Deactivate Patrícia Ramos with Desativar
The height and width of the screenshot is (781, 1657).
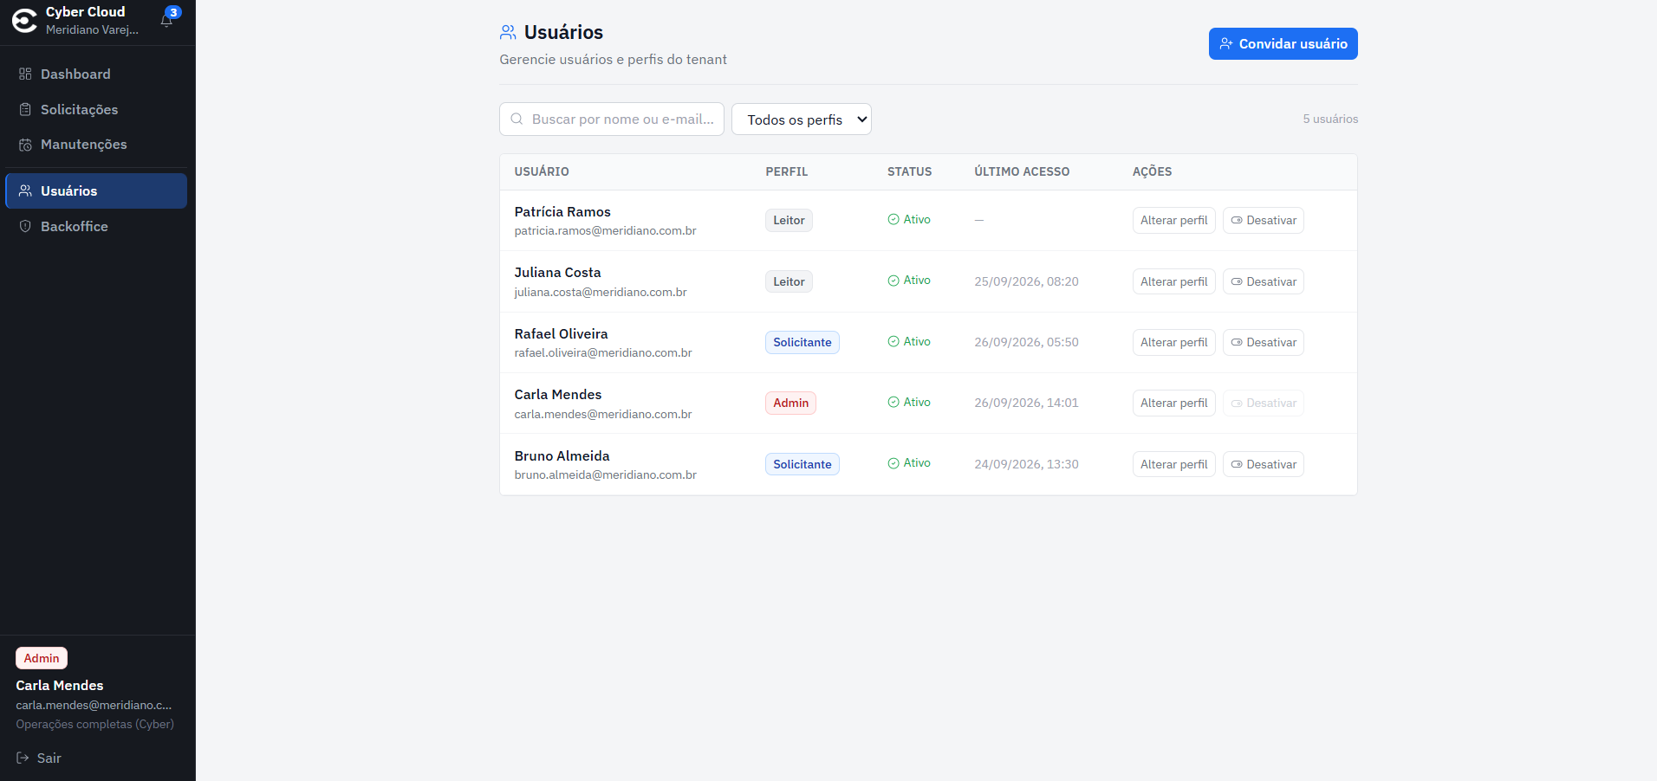point(1263,221)
